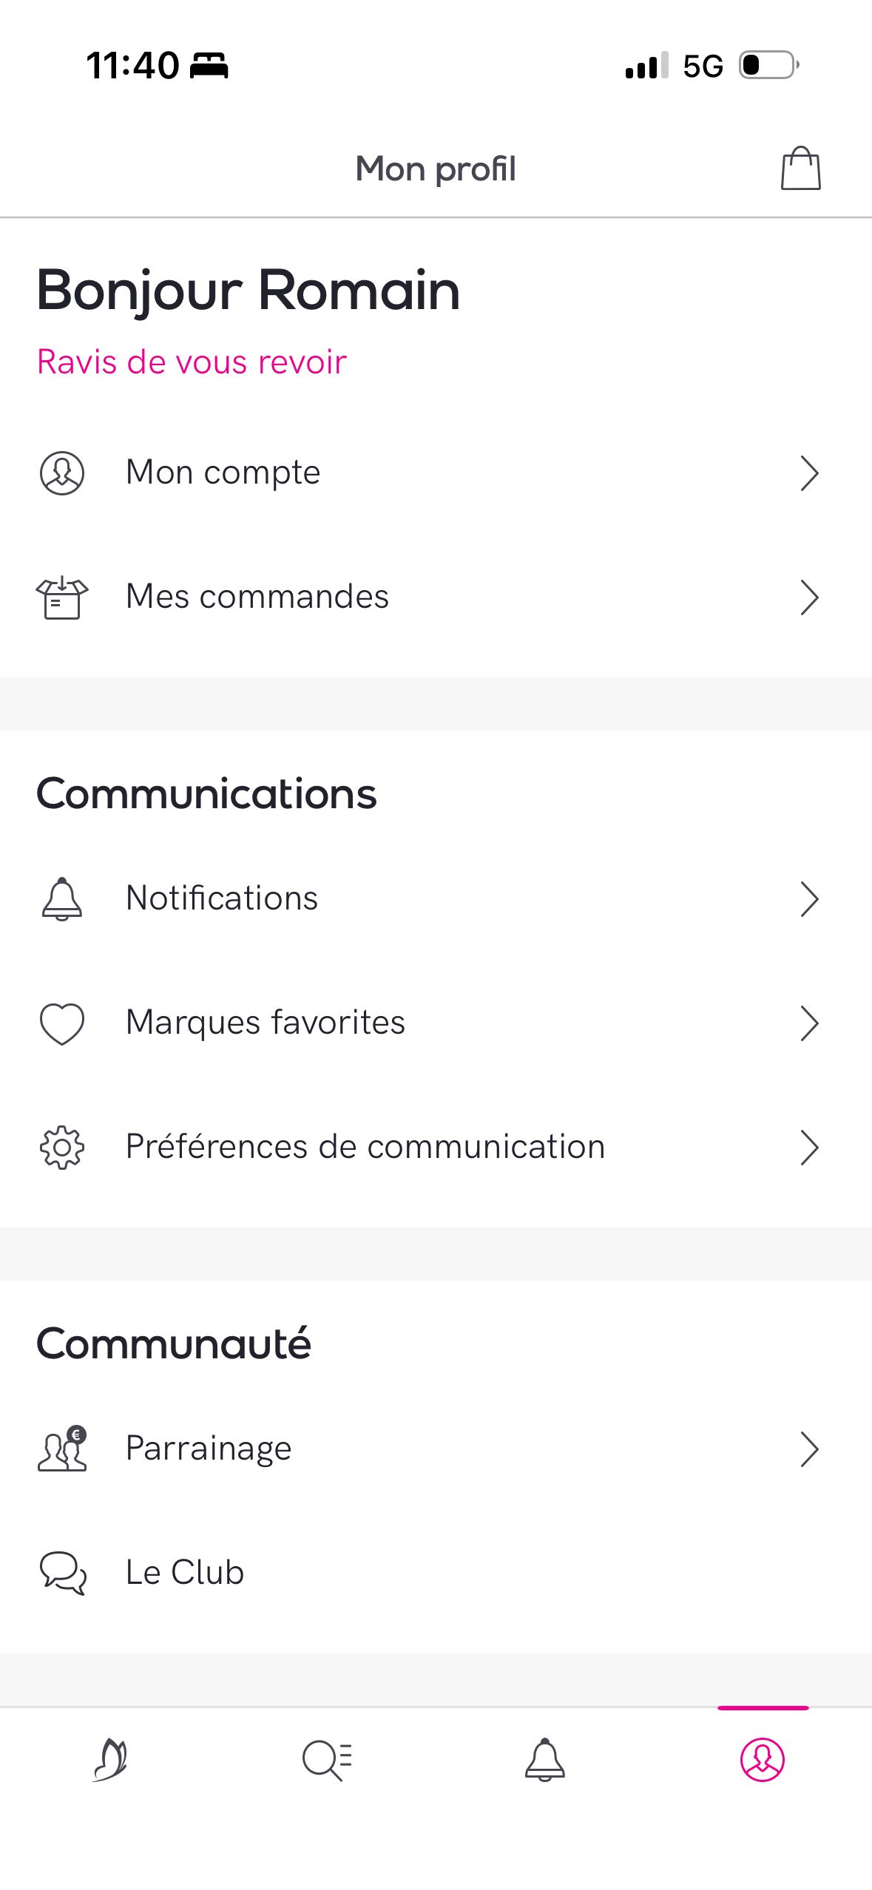Click the Marques favorites chevron arrow
This screenshot has height=1890, width=872.
tap(810, 1023)
